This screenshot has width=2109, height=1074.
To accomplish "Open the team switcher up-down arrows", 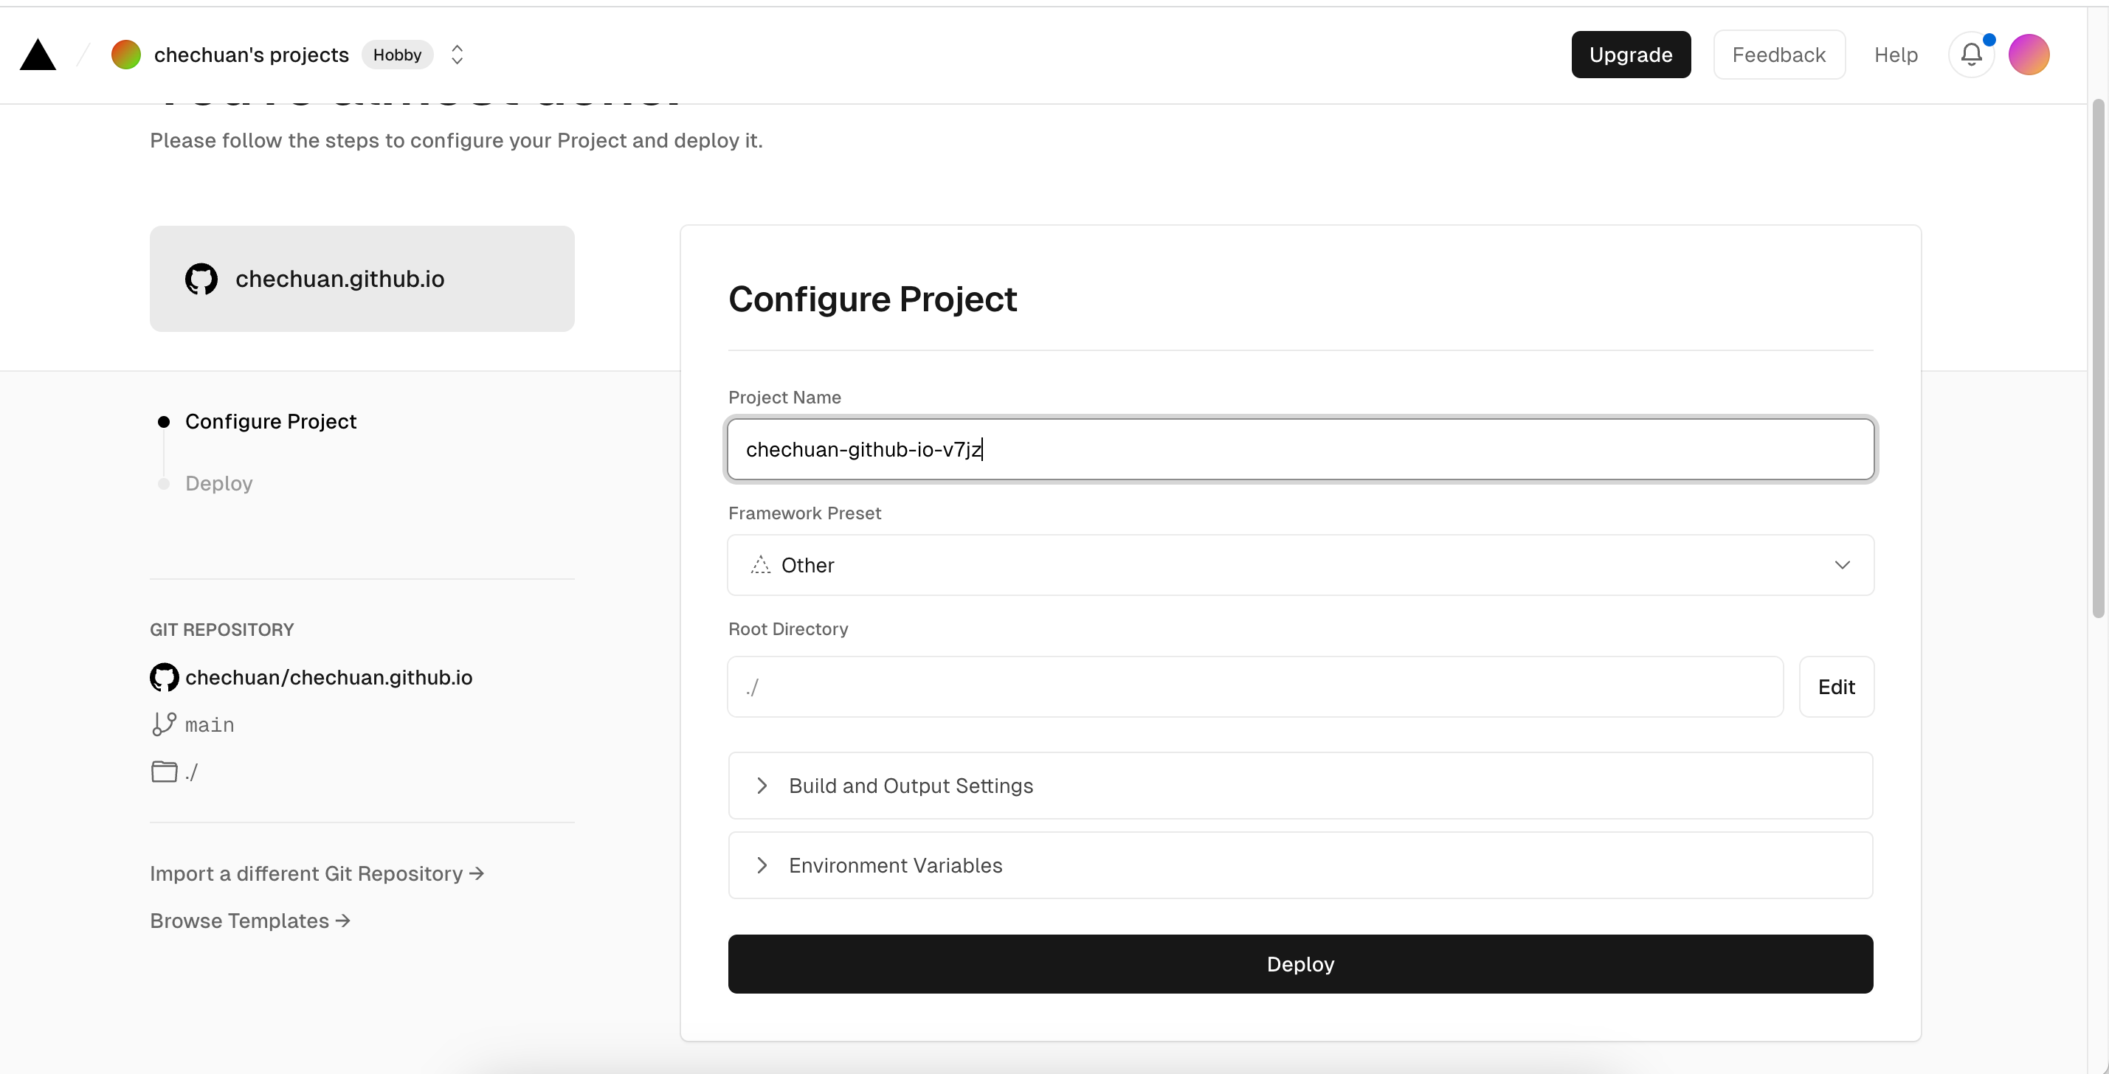I will pos(458,55).
